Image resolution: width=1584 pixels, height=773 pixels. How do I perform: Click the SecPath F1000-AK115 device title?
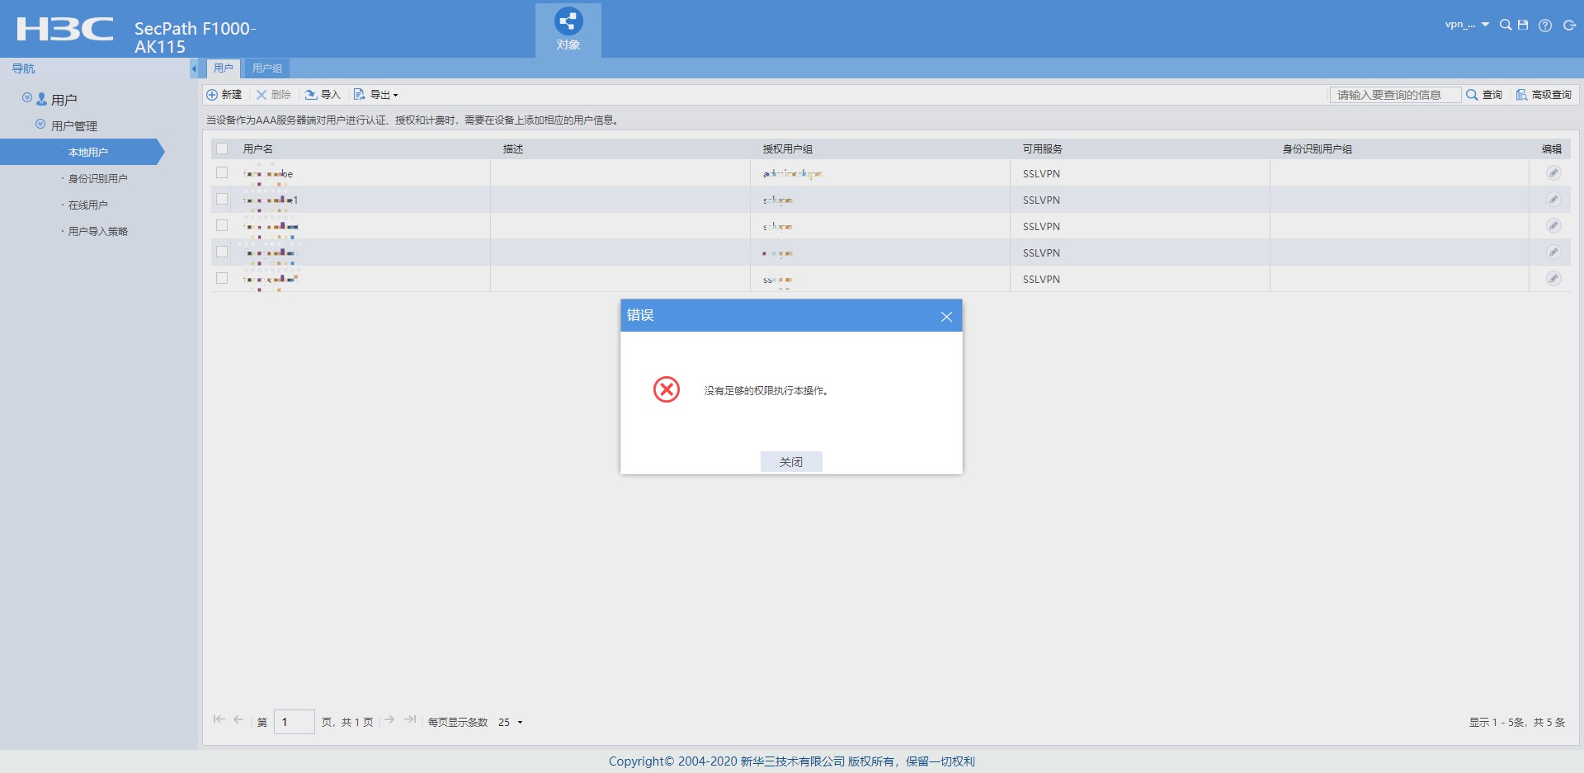(x=195, y=37)
